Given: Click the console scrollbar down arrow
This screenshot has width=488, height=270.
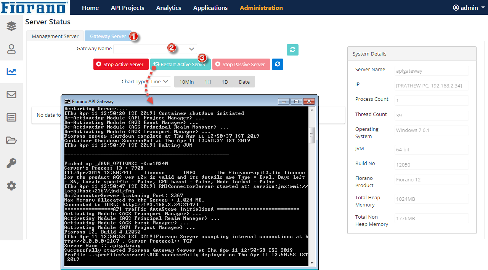Looking at the screenshot, I should (311, 263).
